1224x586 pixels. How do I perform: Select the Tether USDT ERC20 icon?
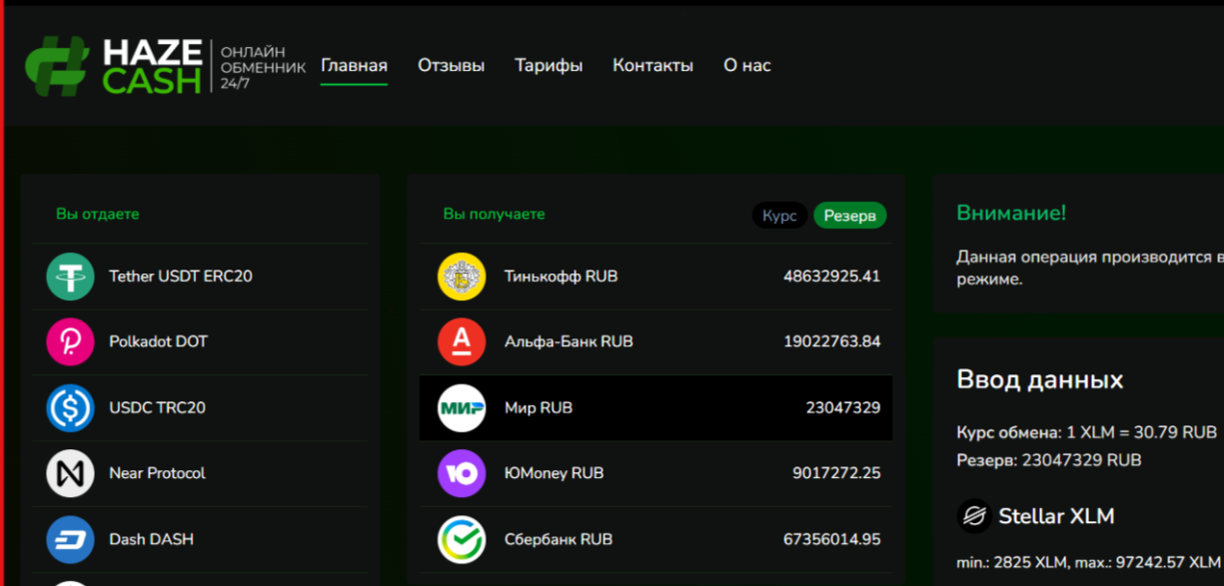[x=68, y=276]
